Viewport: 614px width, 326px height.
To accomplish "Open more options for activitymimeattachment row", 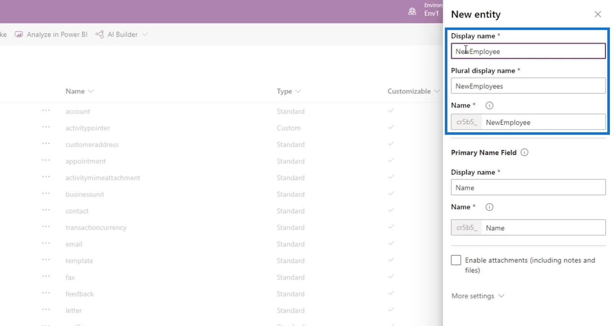I will [x=46, y=177].
